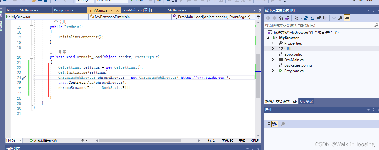Screen dimensions: 379x150
Task: Click the editor vertical scrollbar thumb
Action: 258,76
